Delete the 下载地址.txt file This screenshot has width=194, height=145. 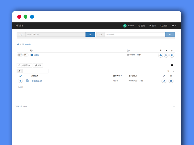point(171,81)
